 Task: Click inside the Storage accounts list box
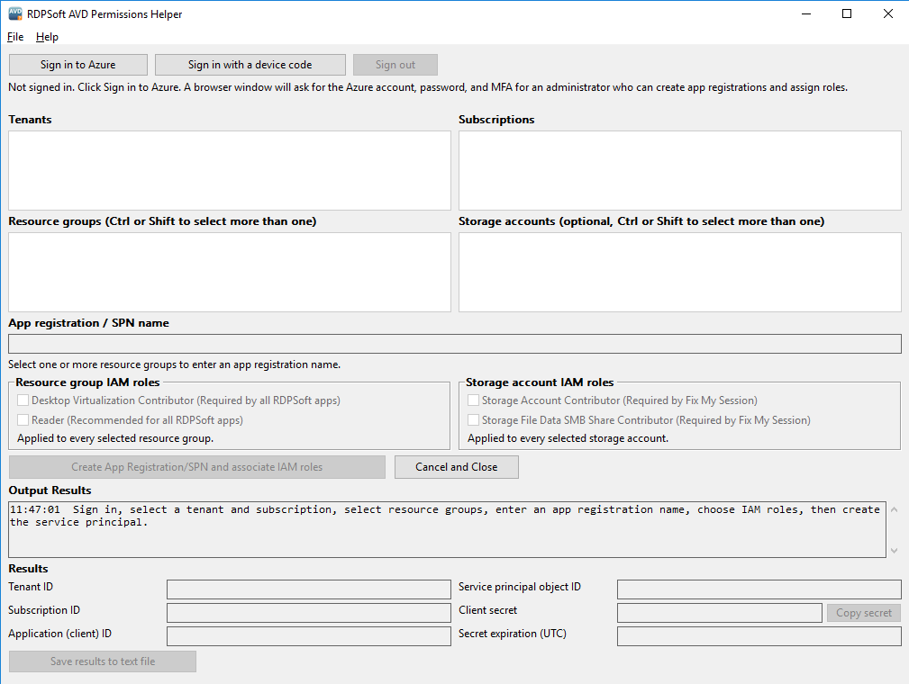pos(680,272)
